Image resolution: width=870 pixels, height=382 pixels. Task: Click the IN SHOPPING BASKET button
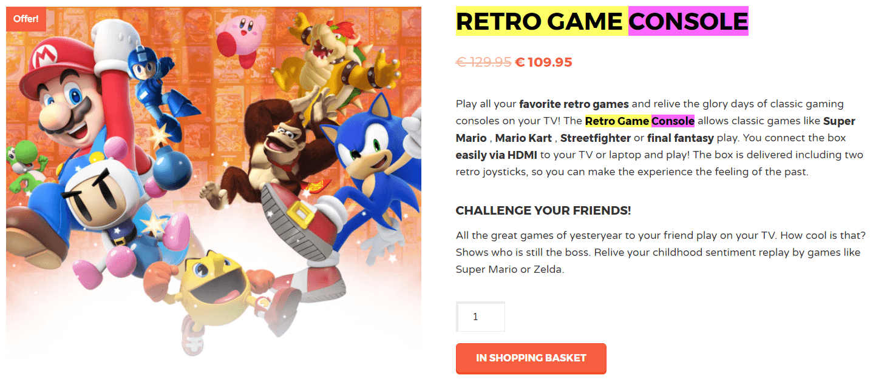coord(531,358)
